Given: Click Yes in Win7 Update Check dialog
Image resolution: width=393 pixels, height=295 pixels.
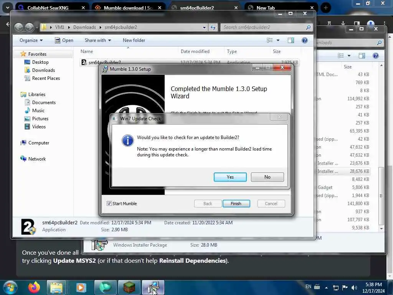Looking at the screenshot, I should pos(230,177).
